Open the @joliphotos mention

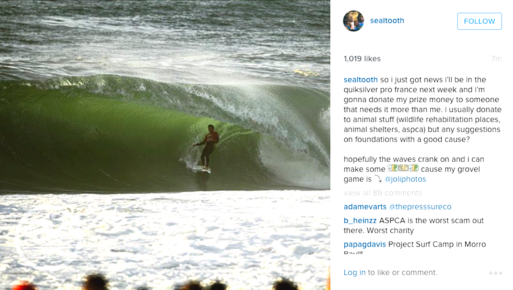pos(405,179)
